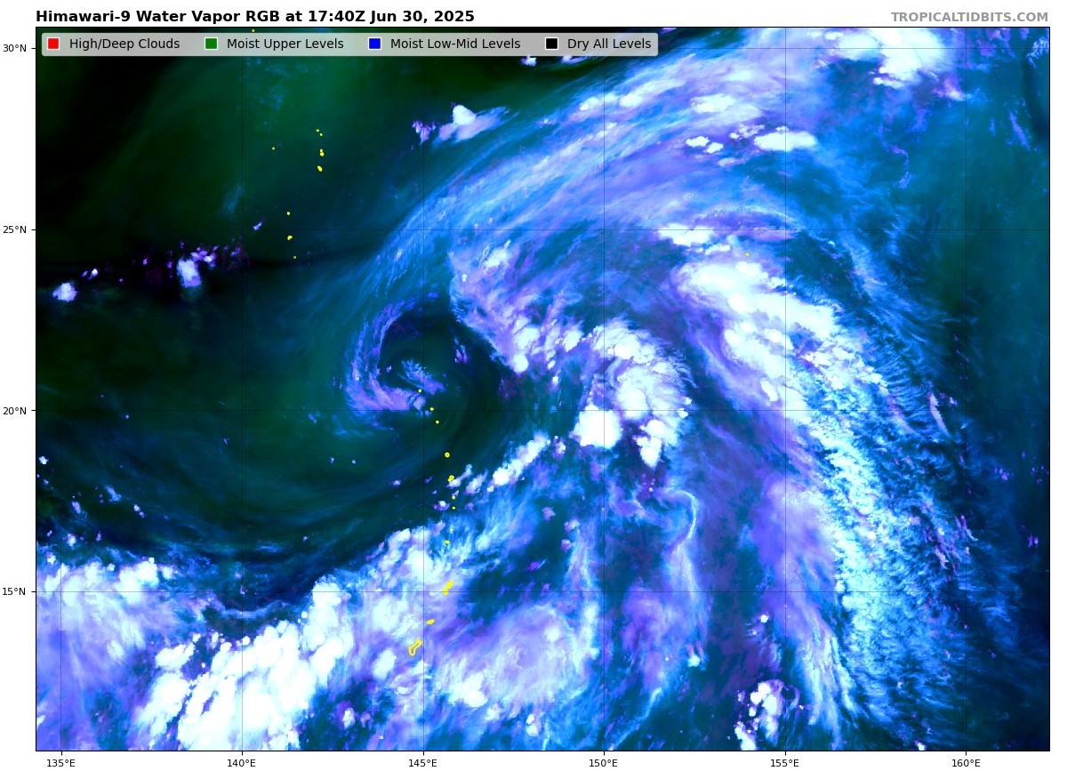Click the 145°E longitude axis label
1067x771 pixels.
(x=422, y=762)
